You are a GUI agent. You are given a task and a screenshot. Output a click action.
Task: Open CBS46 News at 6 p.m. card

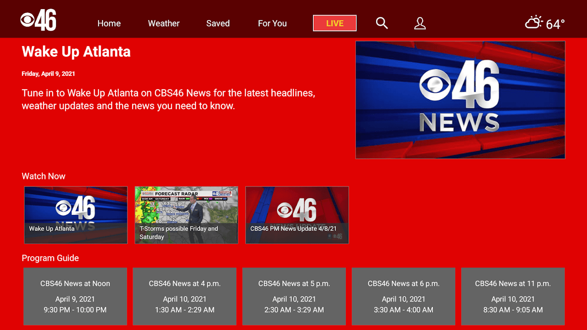pyautogui.click(x=403, y=296)
